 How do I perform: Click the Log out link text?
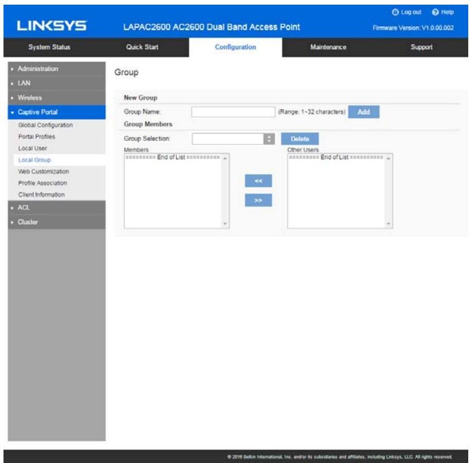click(411, 12)
